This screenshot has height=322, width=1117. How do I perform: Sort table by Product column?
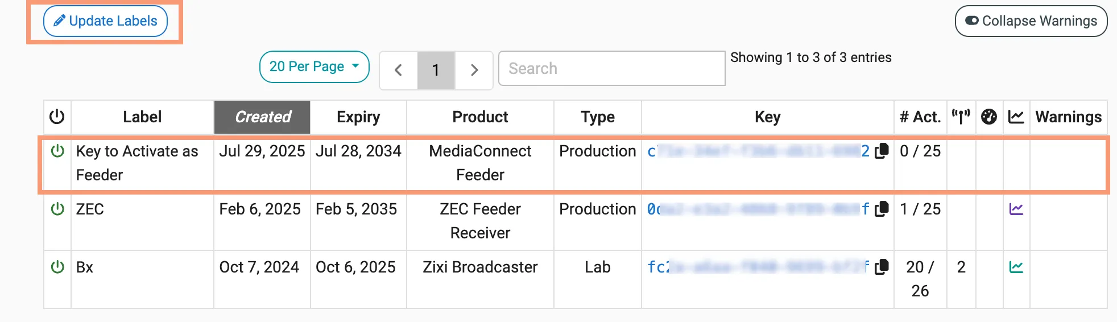pyautogui.click(x=480, y=117)
